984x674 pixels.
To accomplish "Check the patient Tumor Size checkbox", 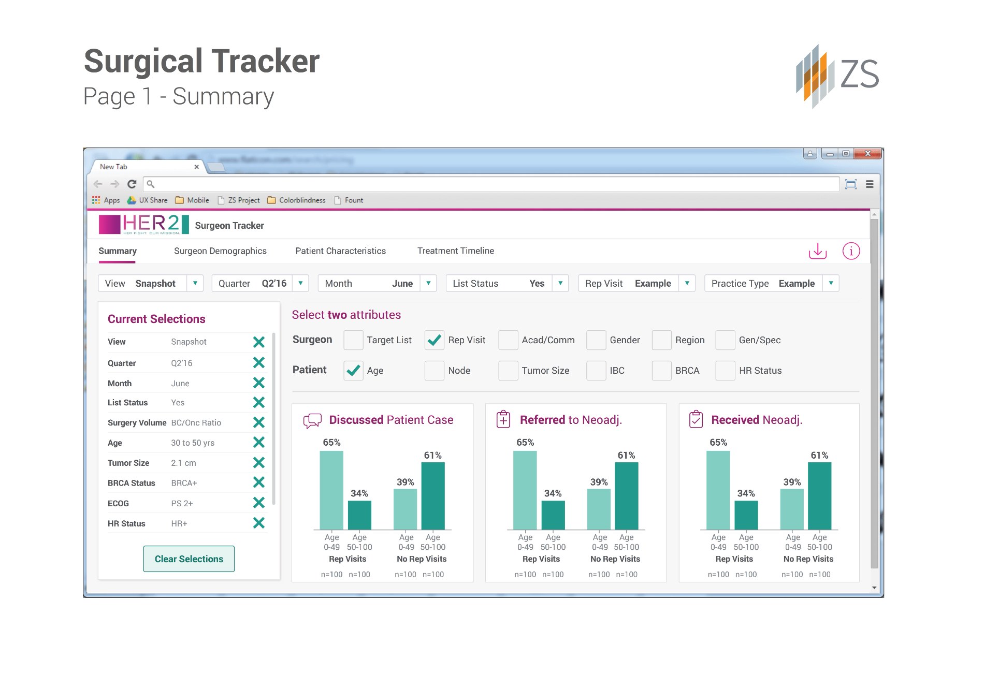I will [x=508, y=371].
